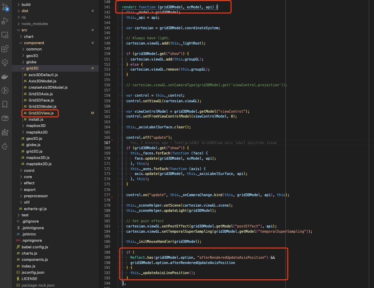Open the package box sidebar icon

[x=5, y=118]
